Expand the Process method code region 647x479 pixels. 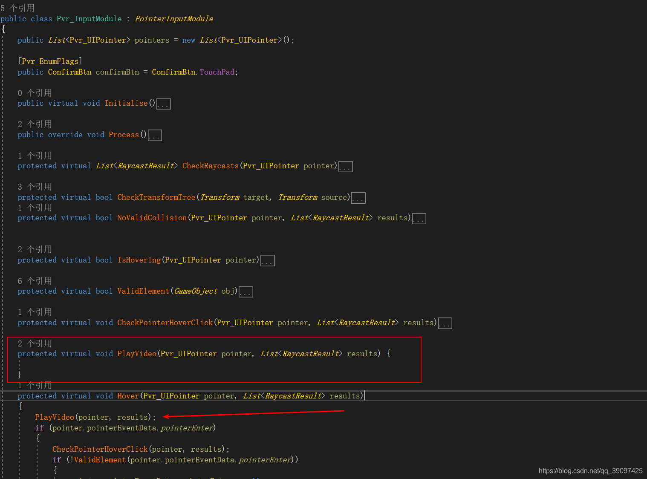pyautogui.click(x=155, y=135)
